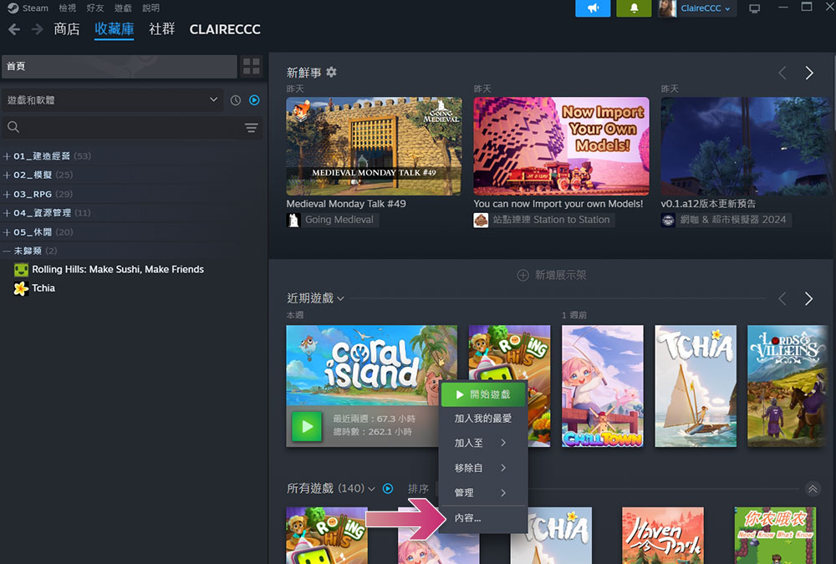Enter Big Picture mode via the monitor icon

point(755,8)
